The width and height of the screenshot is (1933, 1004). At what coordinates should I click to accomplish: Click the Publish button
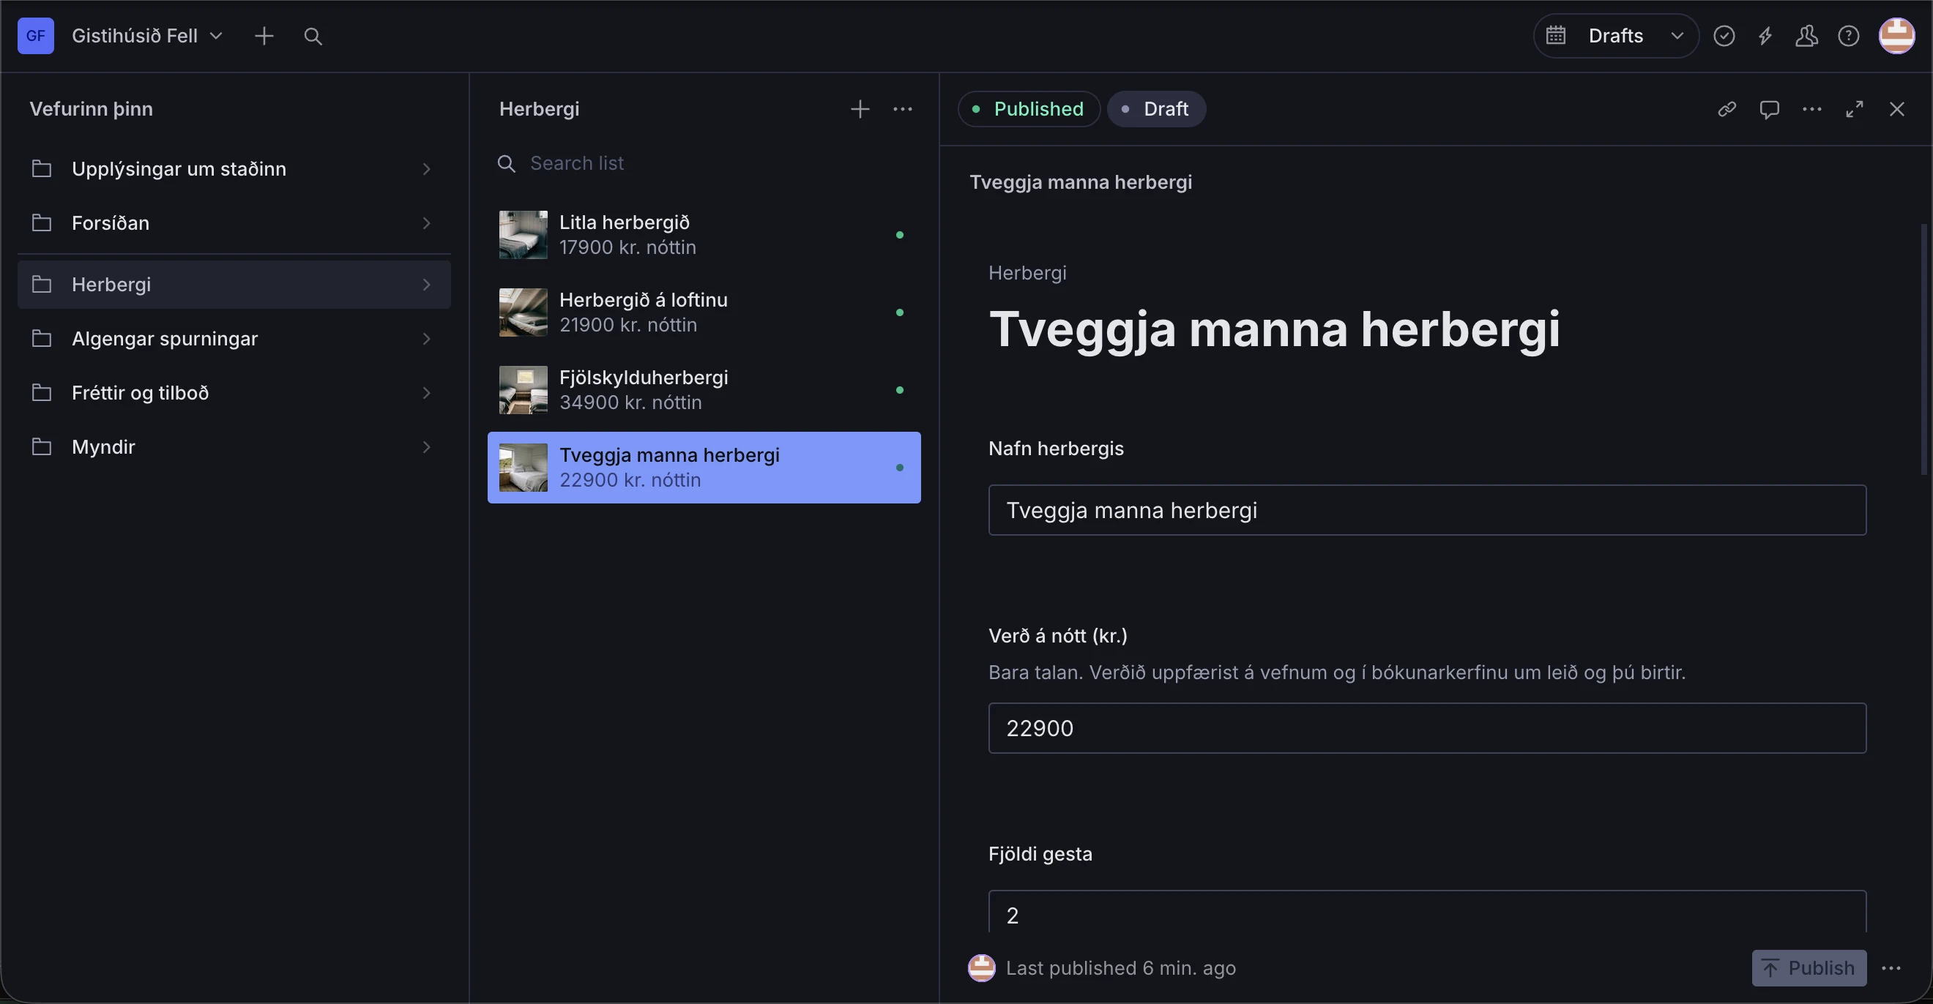[x=1809, y=968]
